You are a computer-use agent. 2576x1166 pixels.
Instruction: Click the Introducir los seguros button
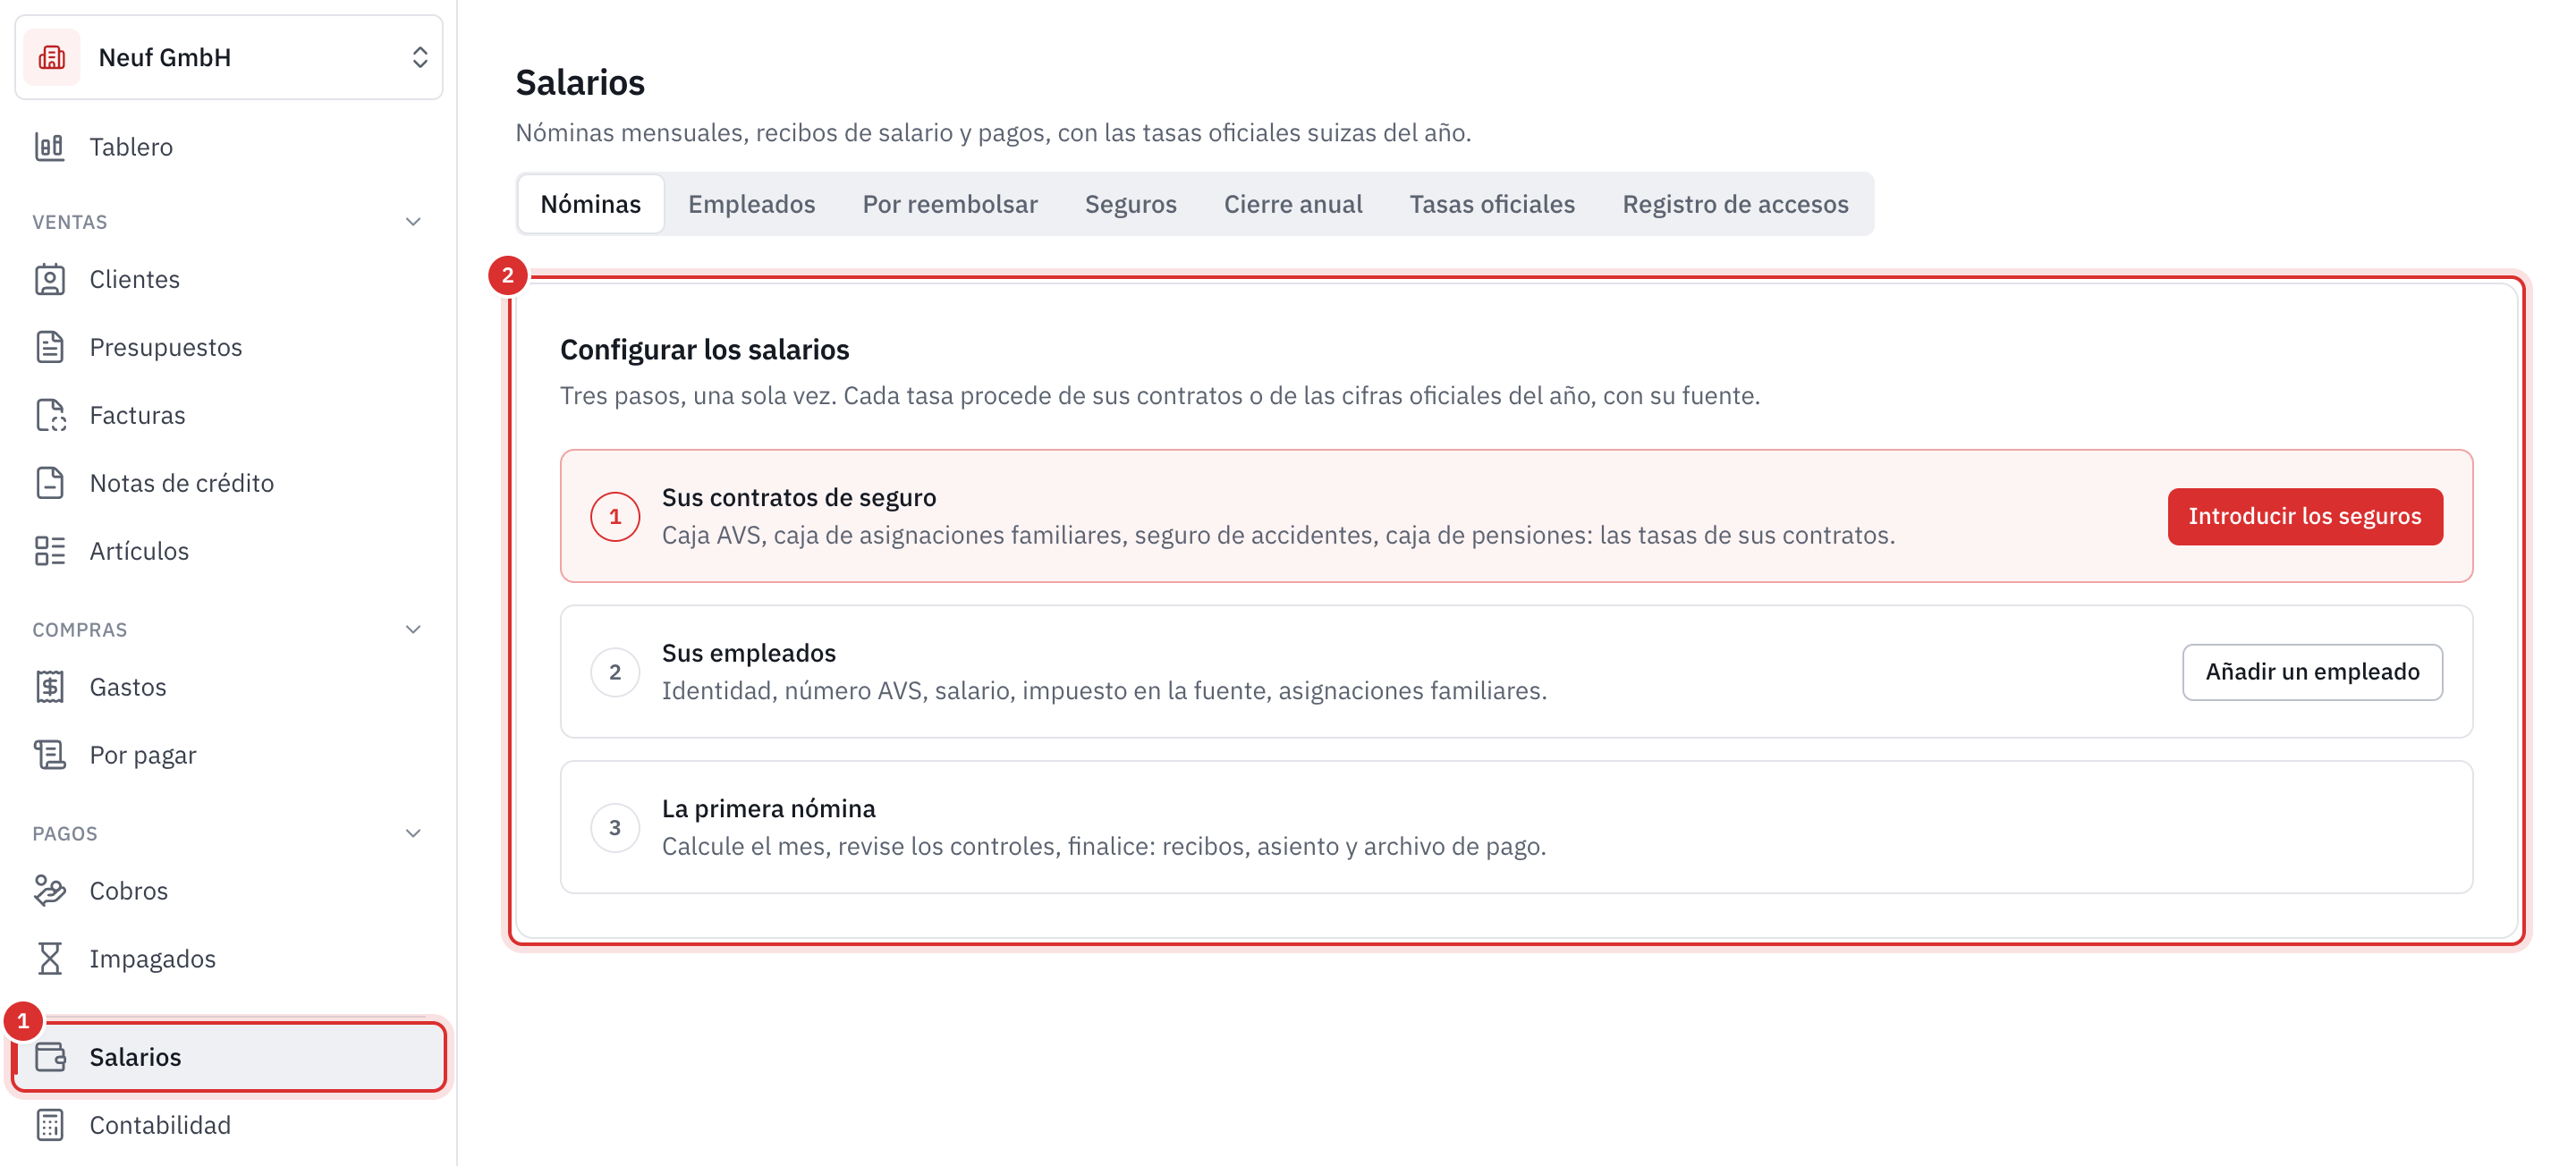[2305, 516]
